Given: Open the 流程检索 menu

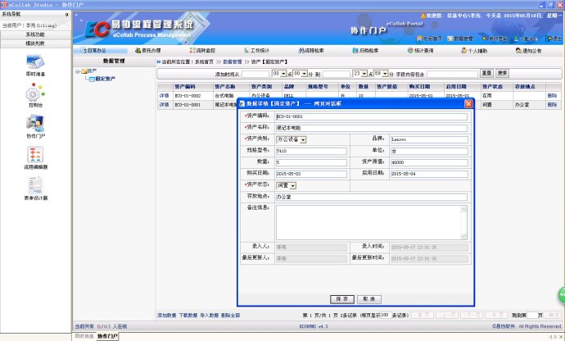Looking at the screenshot, I should tap(311, 51).
